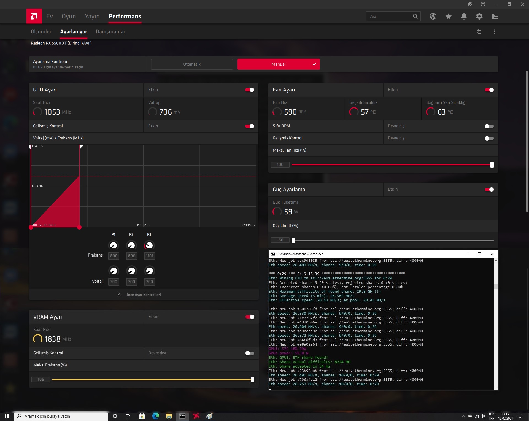Open the three-dot more options menu
Viewport: 529px width, 421px height.
point(495,32)
